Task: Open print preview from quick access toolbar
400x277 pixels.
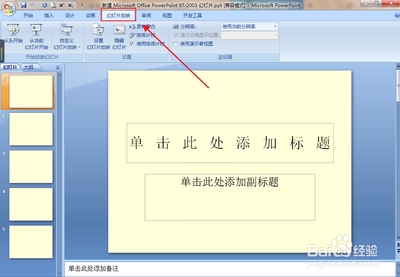Action: pyautogui.click(x=53, y=5)
